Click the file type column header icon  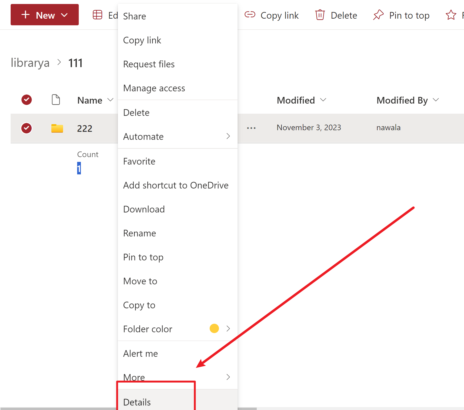tap(56, 100)
